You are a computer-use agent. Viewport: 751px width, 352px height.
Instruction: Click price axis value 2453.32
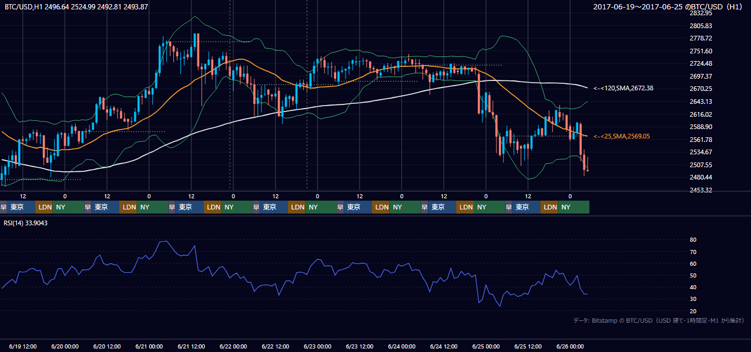tap(700, 190)
